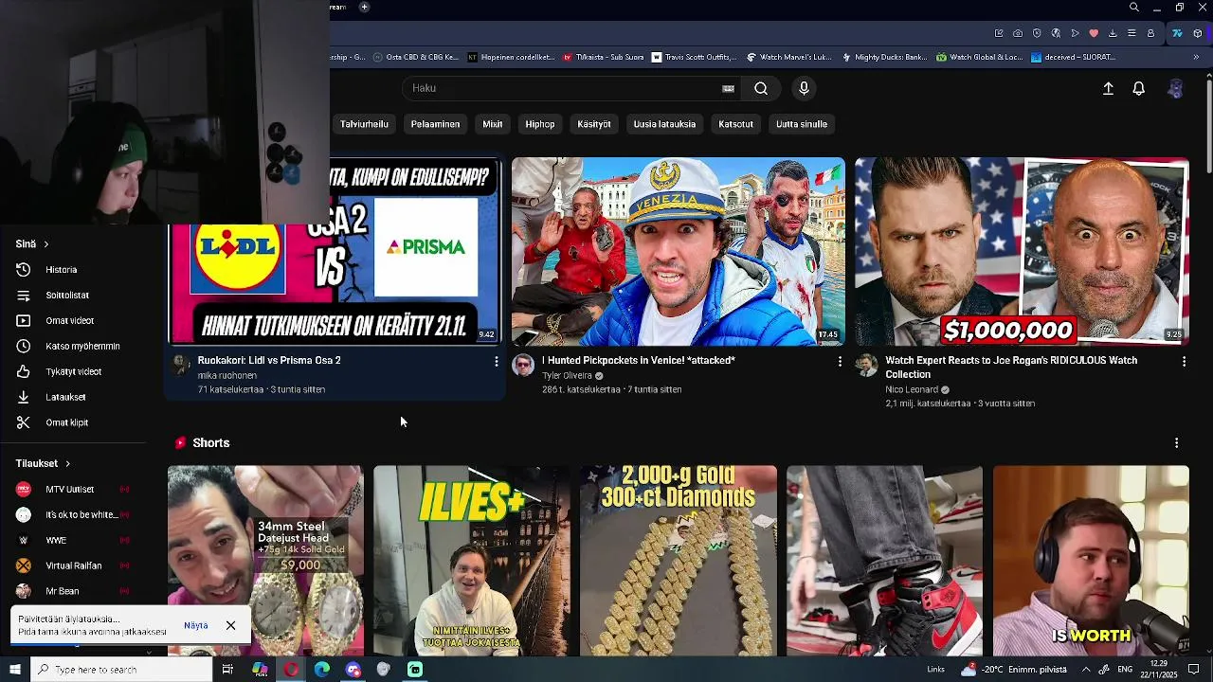The height and width of the screenshot is (682, 1213).
Task: Open the 2,000+g Gold short thumbnail
Action: point(679,561)
